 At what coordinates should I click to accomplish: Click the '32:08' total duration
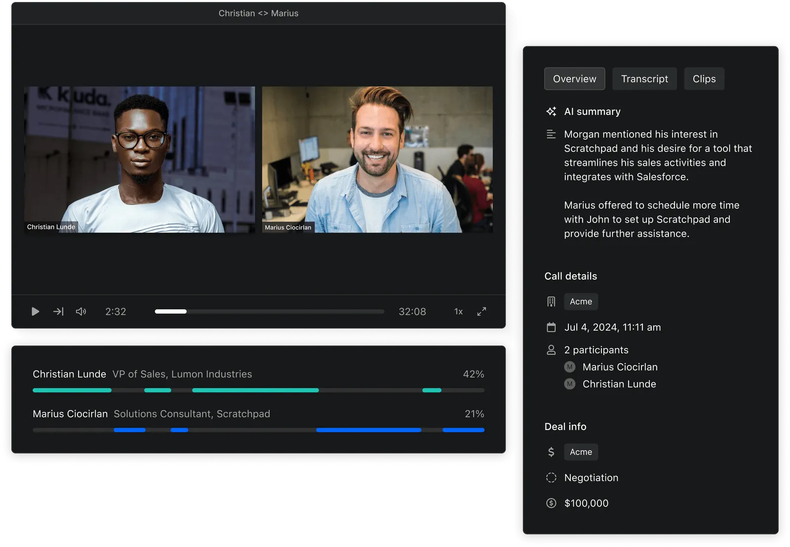412,312
